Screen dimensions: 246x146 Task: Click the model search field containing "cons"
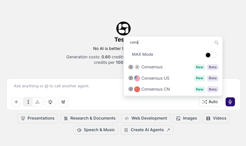[x=170, y=43]
